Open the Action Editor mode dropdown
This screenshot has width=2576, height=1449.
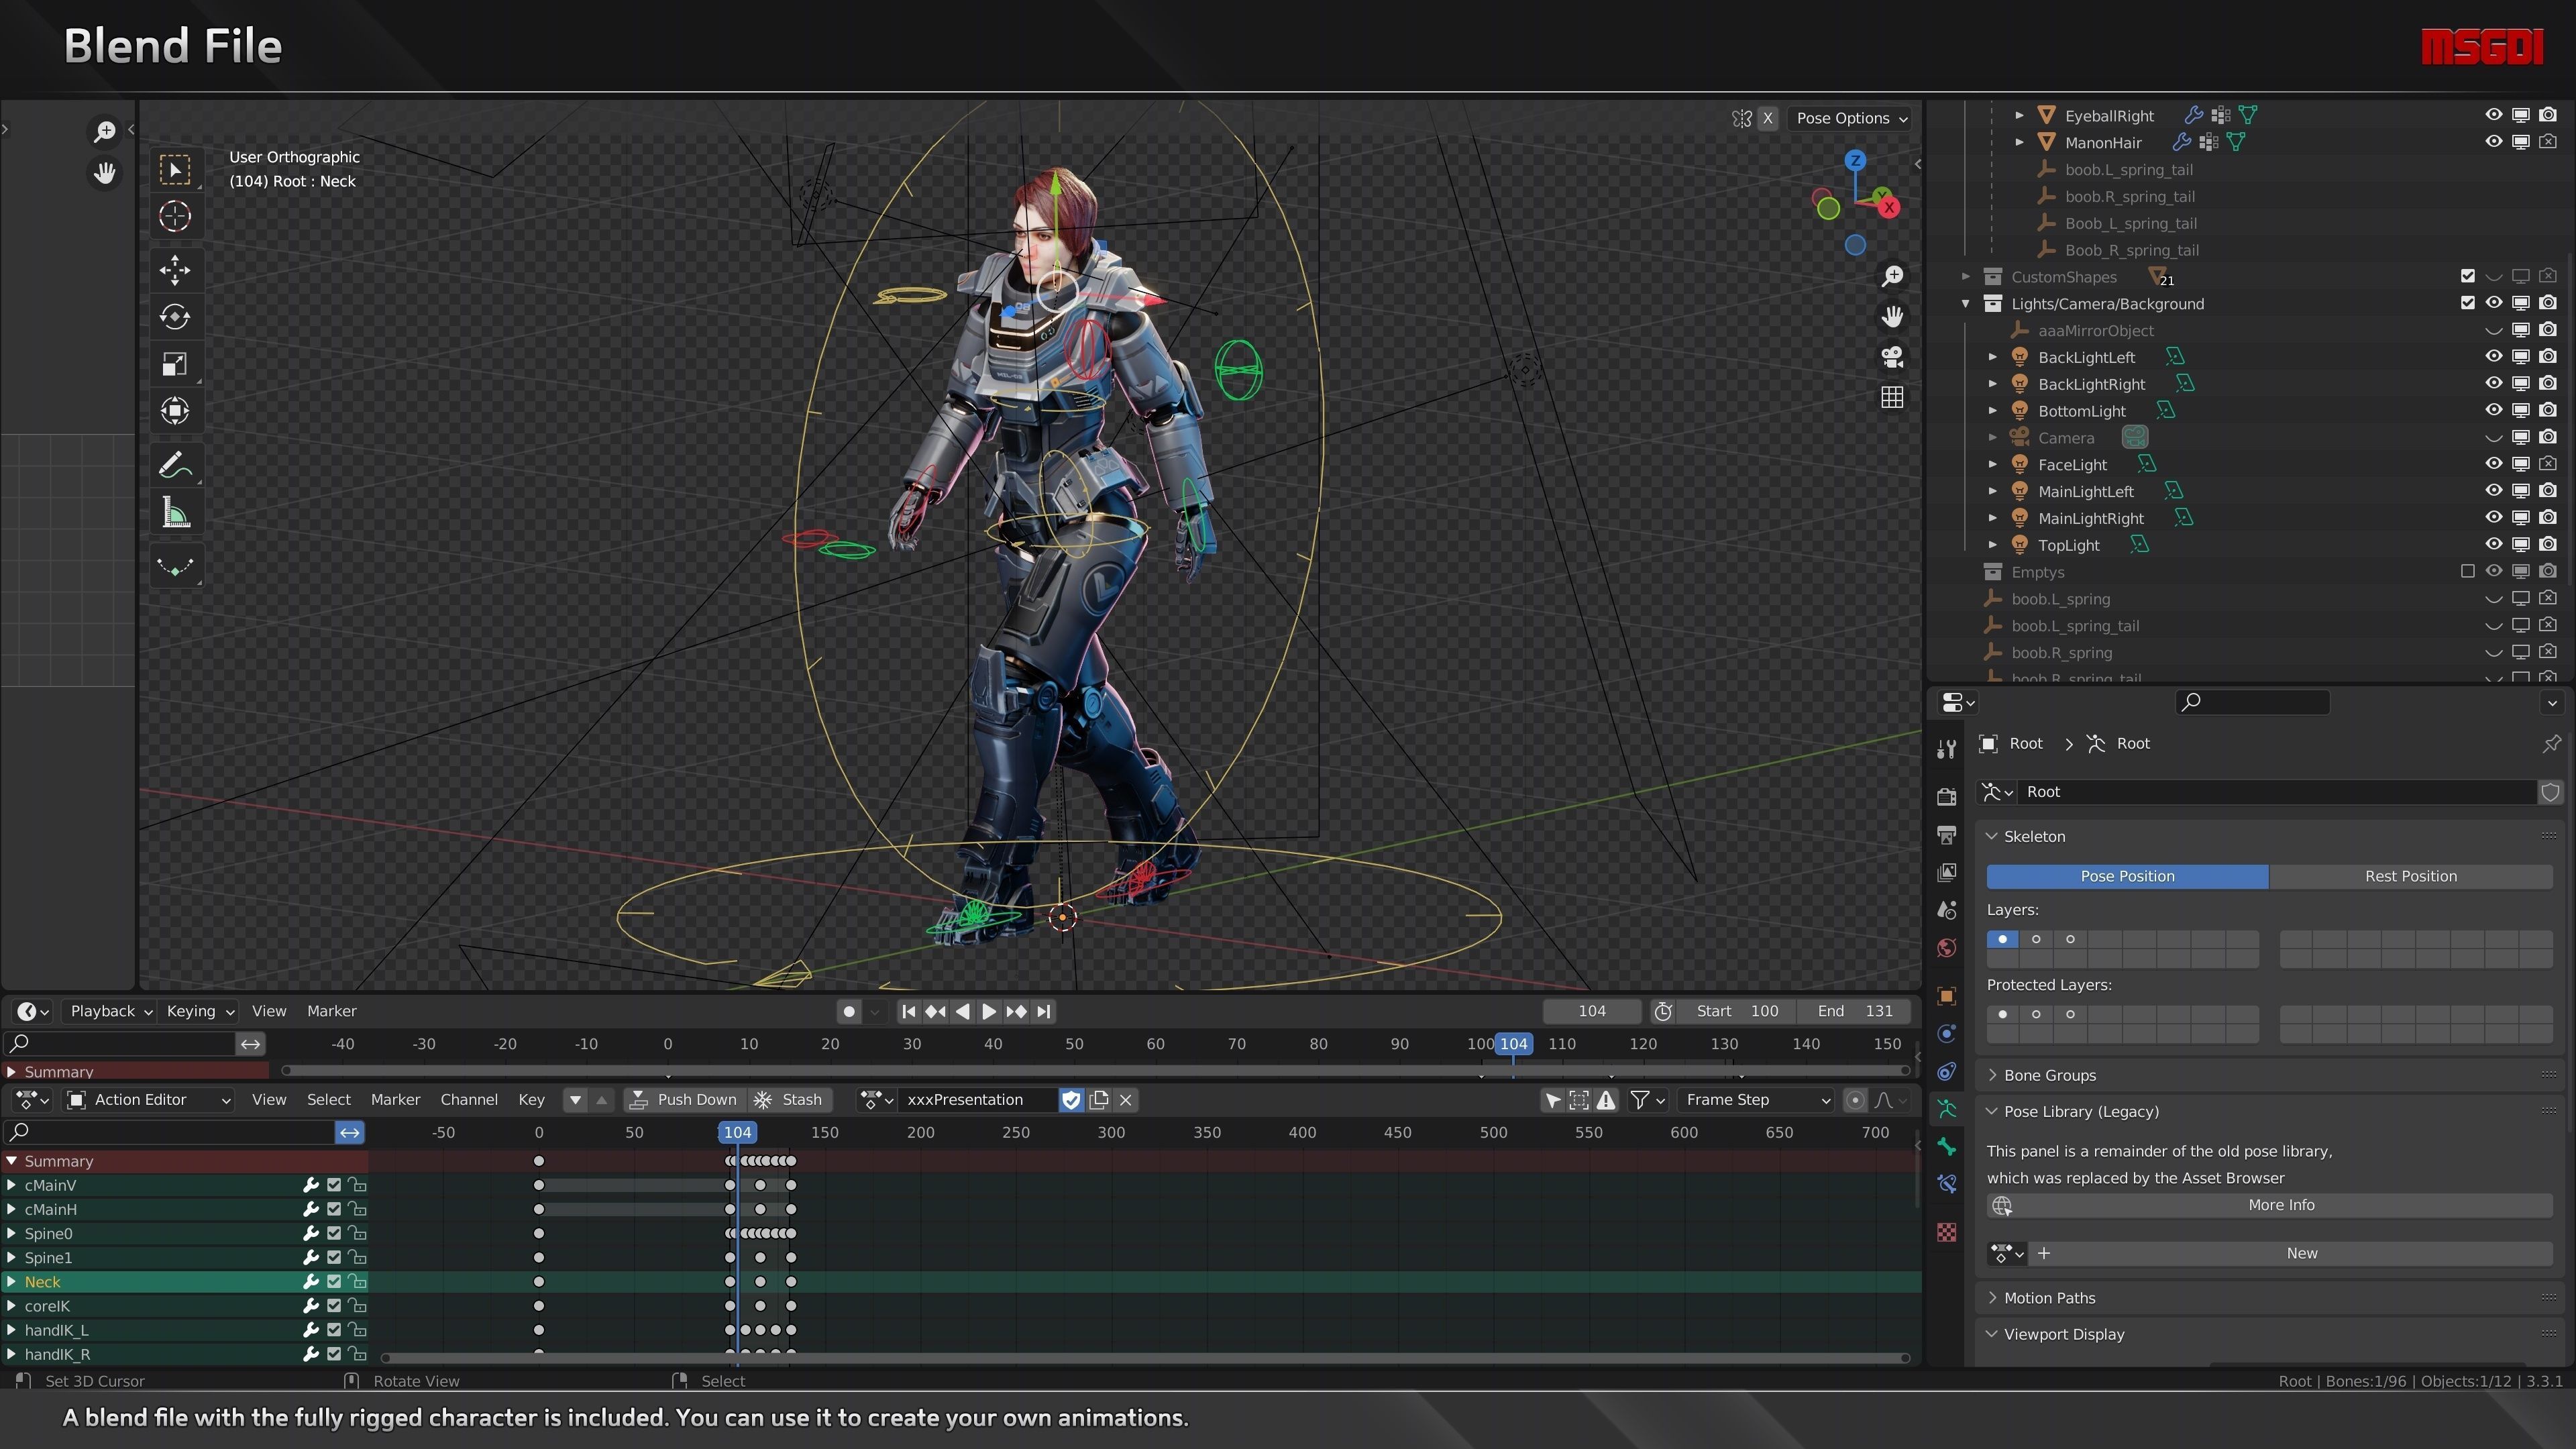pyautogui.click(x=148, y=1100)
